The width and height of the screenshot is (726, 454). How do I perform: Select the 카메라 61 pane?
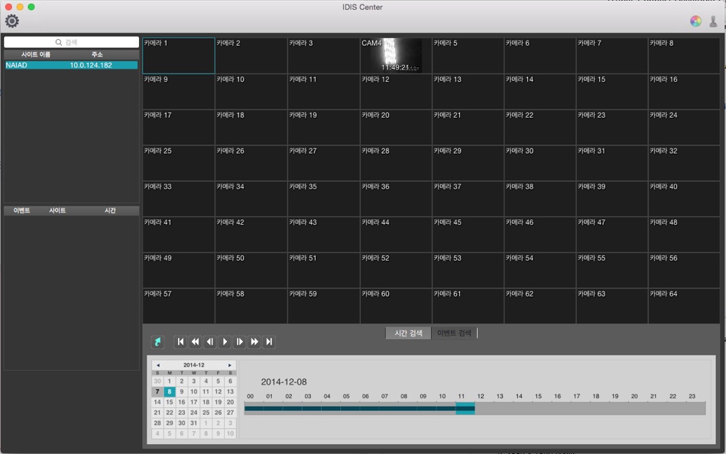(468, 306)
